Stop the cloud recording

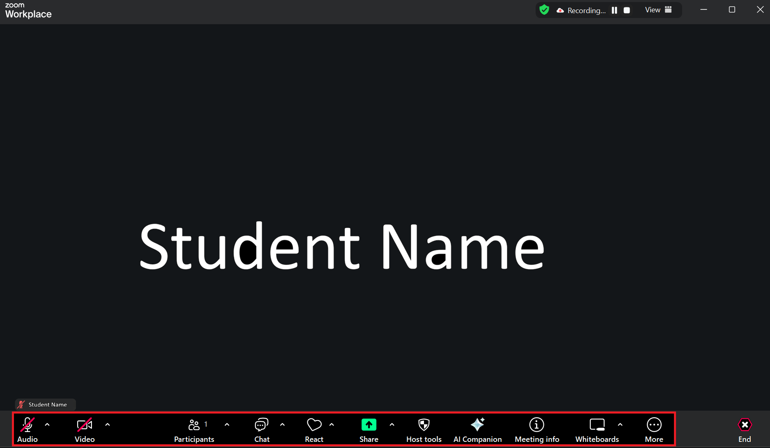[x=627, y=10]
